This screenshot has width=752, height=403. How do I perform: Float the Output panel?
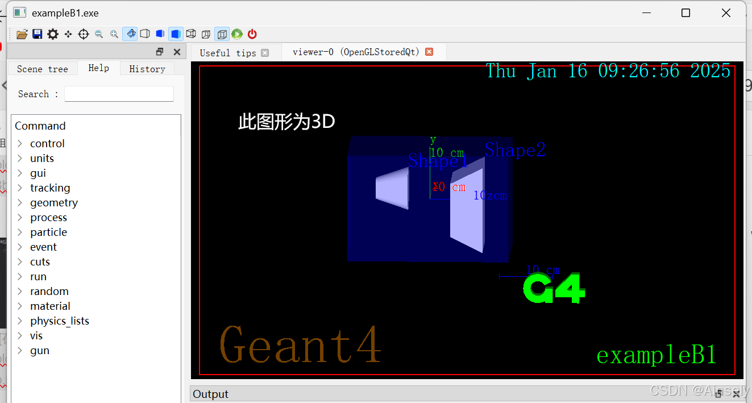click(718, 393)
